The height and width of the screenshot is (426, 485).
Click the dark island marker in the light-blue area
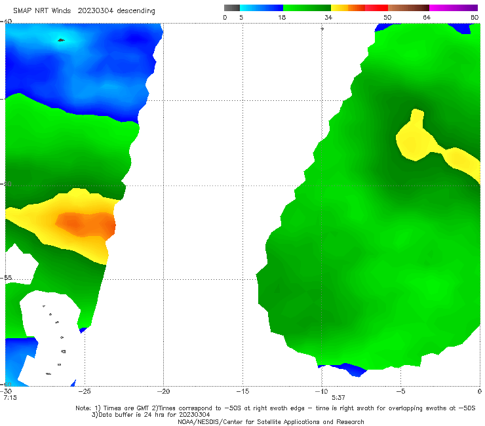[x=61, y=40]
